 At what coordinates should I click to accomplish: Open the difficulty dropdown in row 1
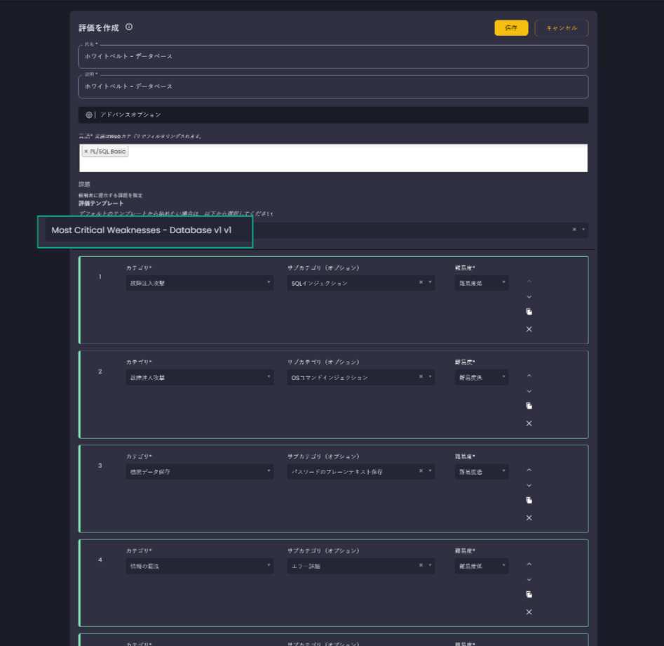pos(482,283)
